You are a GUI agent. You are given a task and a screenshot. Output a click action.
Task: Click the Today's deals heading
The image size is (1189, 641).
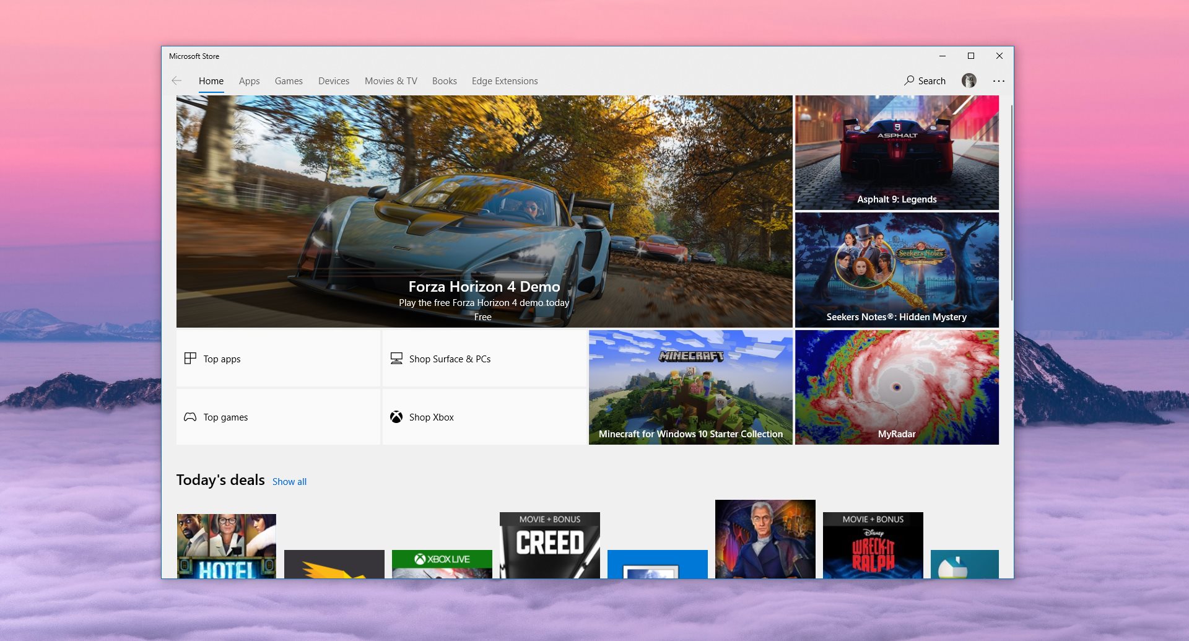click(x=220, y=480)
